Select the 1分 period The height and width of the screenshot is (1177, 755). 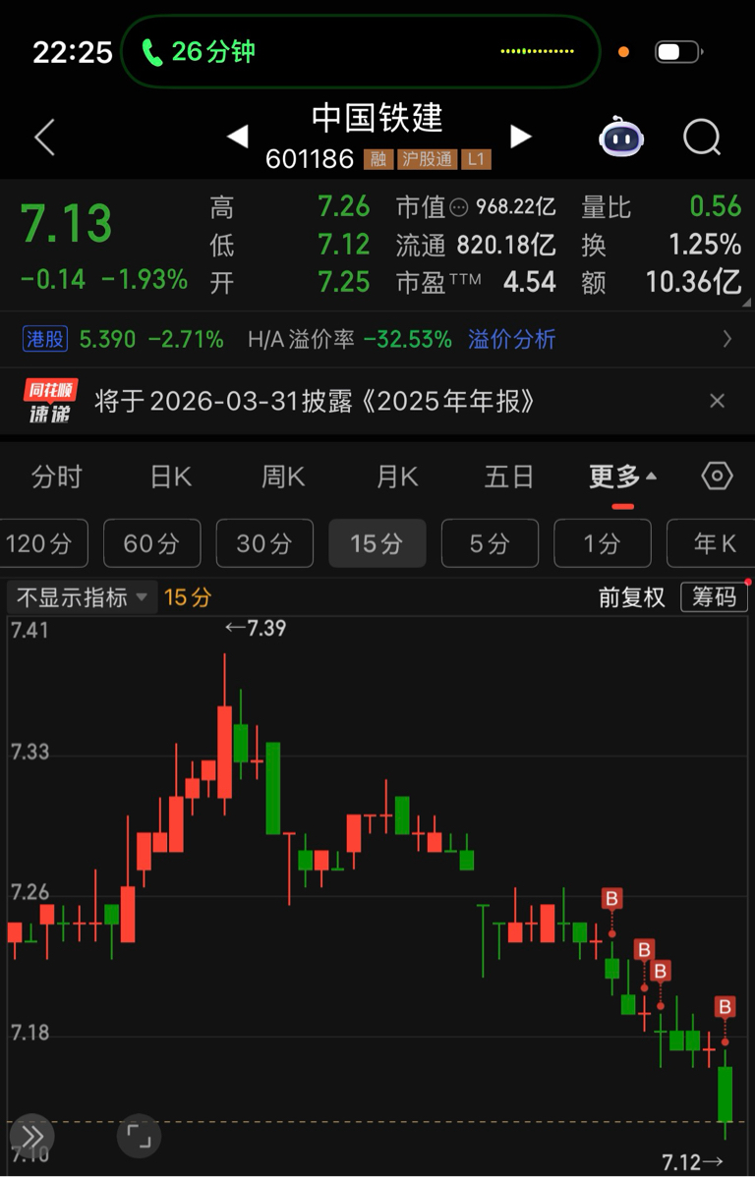pos(603,542)
